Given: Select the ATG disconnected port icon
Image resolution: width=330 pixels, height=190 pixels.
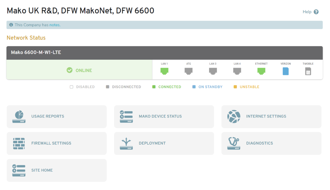Looking at the screenshot, I should point(188,71).
